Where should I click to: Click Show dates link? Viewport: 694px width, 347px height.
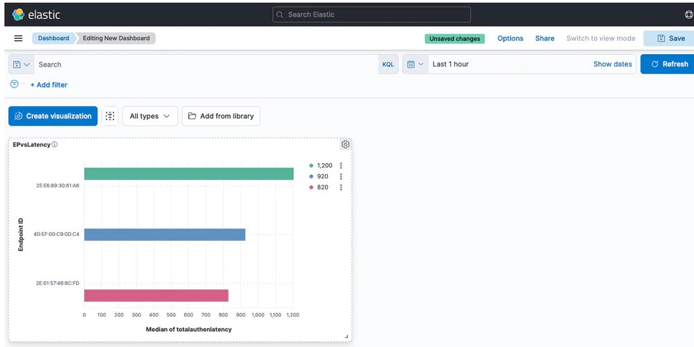pyautogui.click(x=613, y=64)
